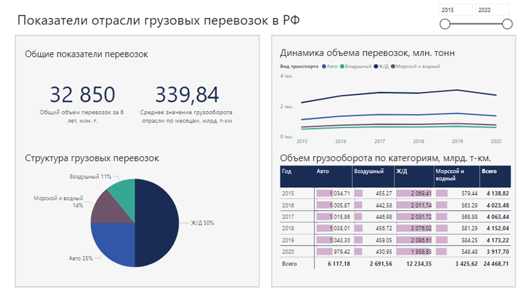Click the Общие показатели перевозок heading
The image size is (530, 297).
click(x=87, y=54)
